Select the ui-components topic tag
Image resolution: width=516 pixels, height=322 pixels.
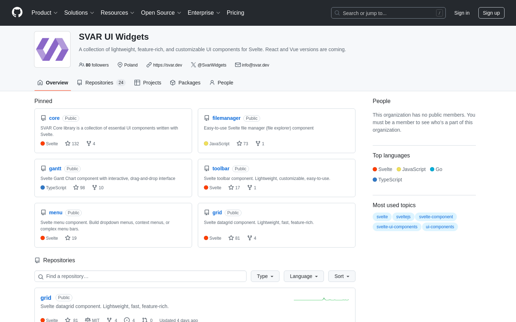coord(440,227)
